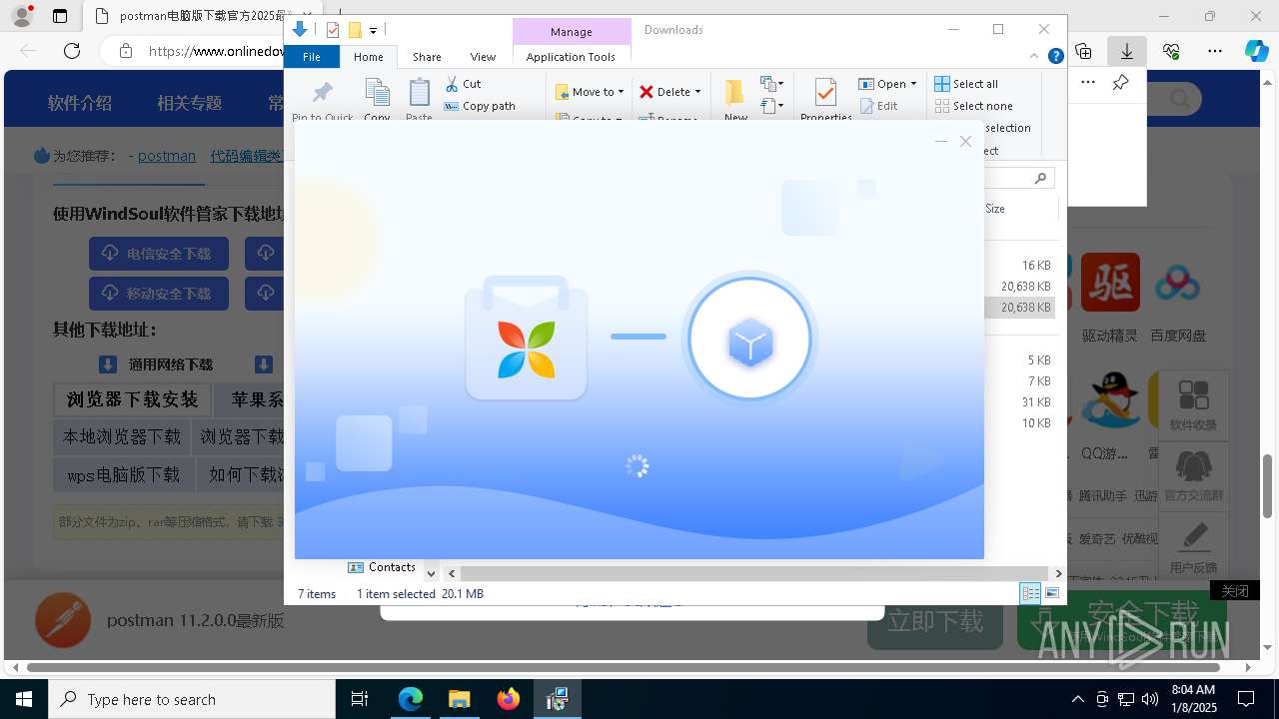Click the New folder icon

point(735,93)
